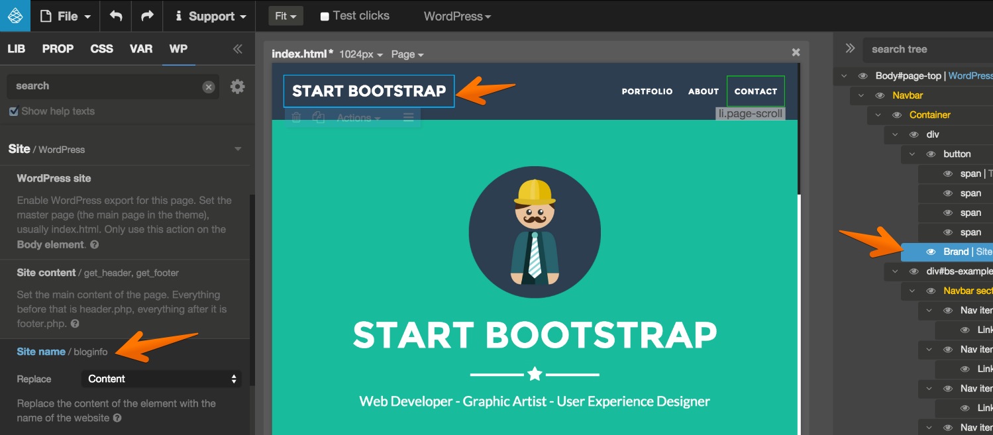Close the index.html page view

796,52
